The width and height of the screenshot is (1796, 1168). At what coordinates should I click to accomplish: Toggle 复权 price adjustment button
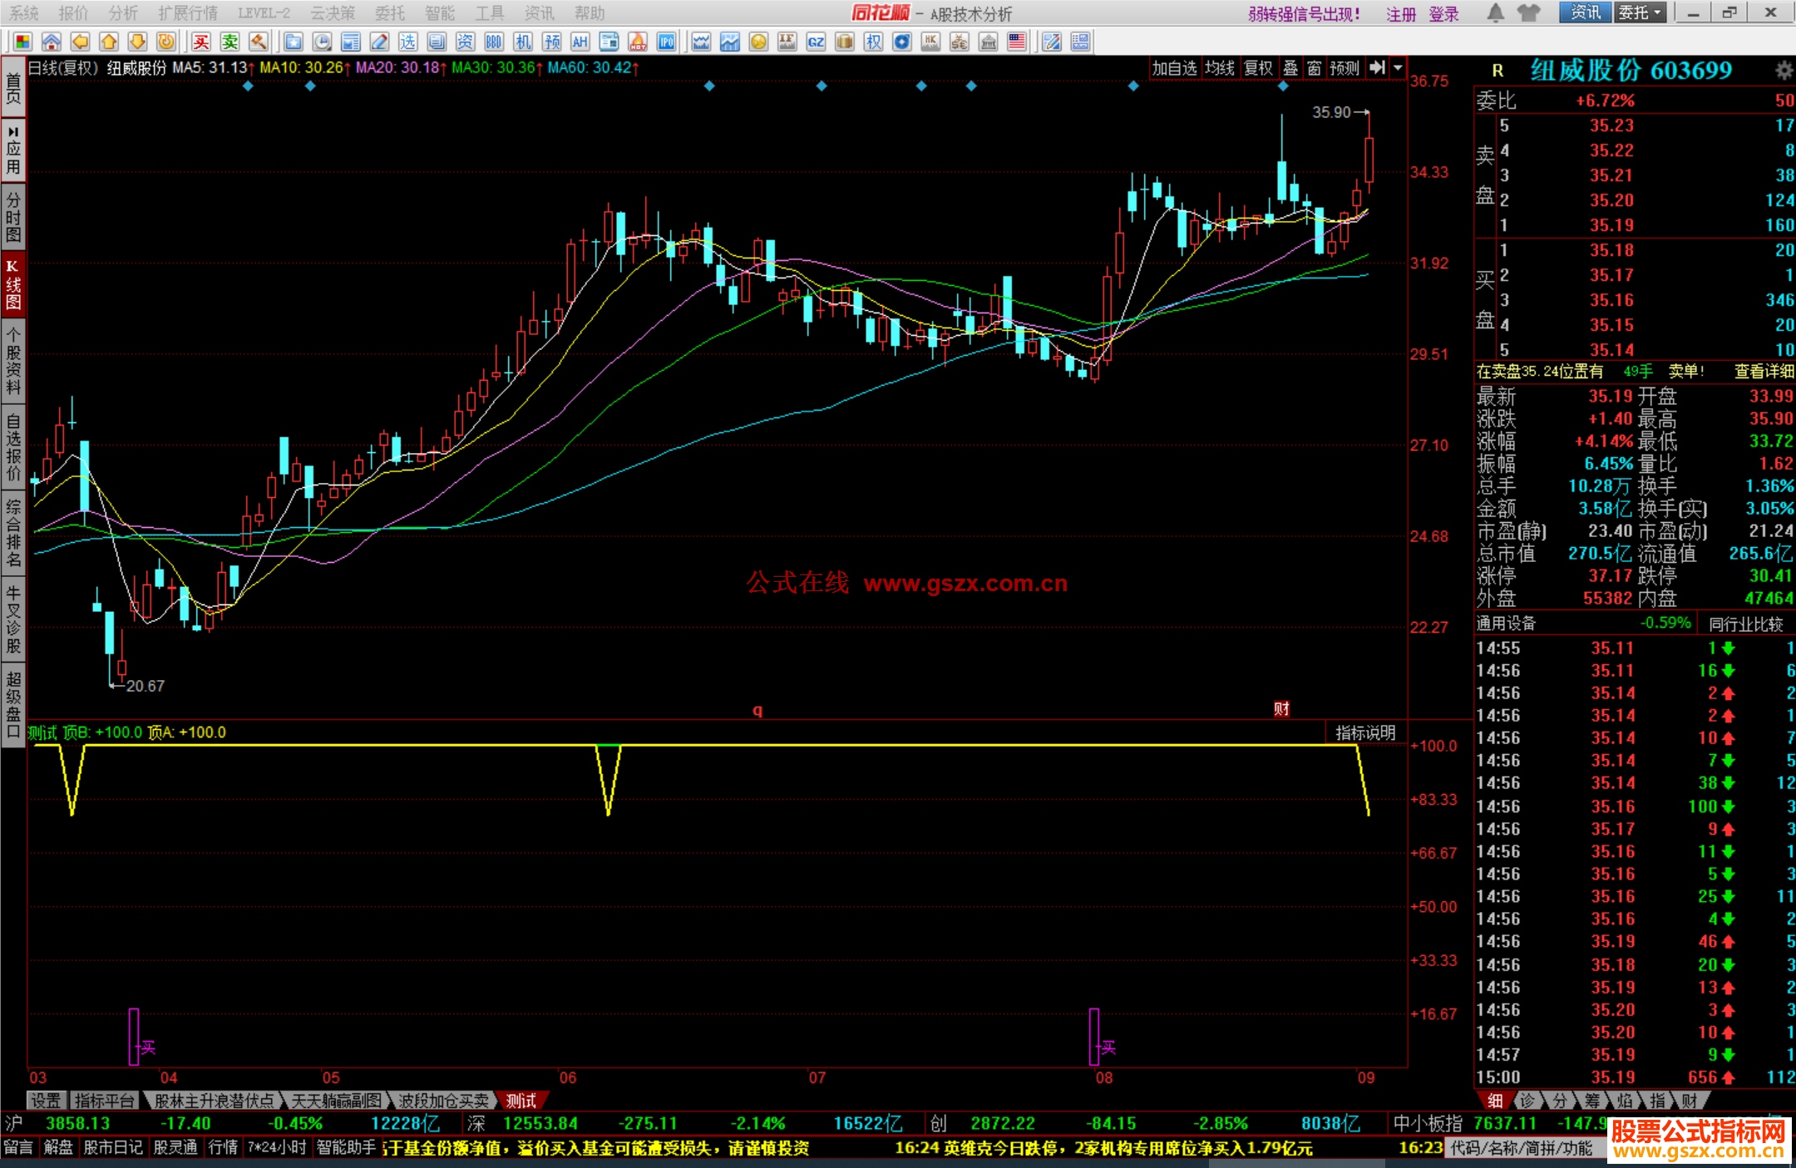[1258, 68]
